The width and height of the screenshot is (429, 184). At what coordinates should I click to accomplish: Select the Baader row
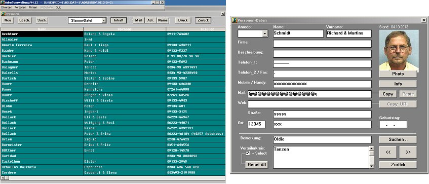[x=113, y=51]
